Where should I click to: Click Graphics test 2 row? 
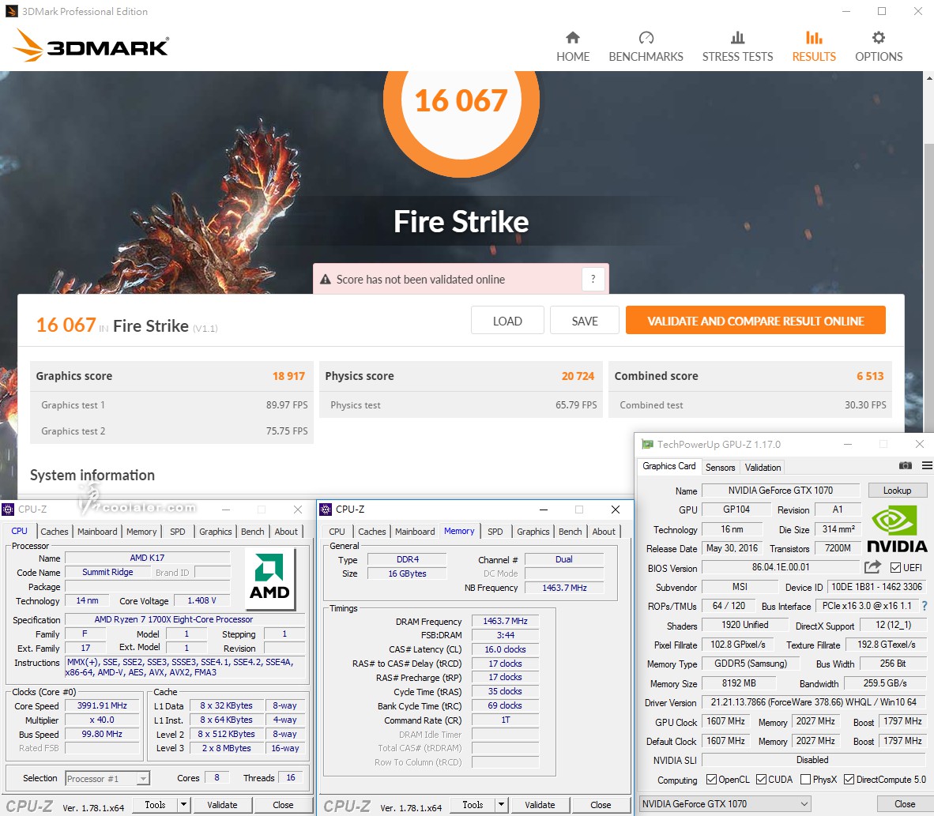172,431
